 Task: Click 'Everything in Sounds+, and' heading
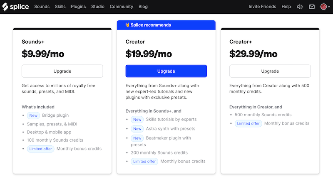pos(153,111)
